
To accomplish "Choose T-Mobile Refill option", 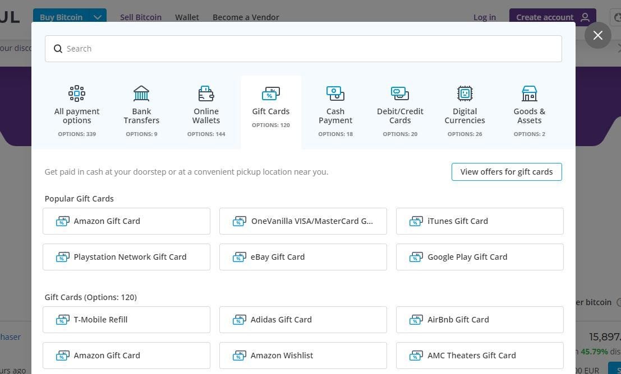I will pos(126,320).
